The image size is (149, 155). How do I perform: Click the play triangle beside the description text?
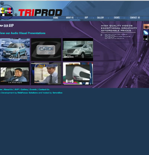[101, 35]
